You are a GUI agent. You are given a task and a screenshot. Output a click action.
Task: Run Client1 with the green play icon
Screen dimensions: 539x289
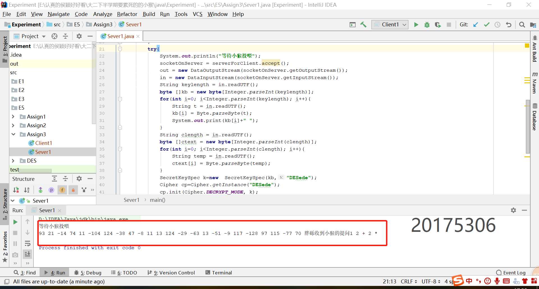[x=416, y=25]
